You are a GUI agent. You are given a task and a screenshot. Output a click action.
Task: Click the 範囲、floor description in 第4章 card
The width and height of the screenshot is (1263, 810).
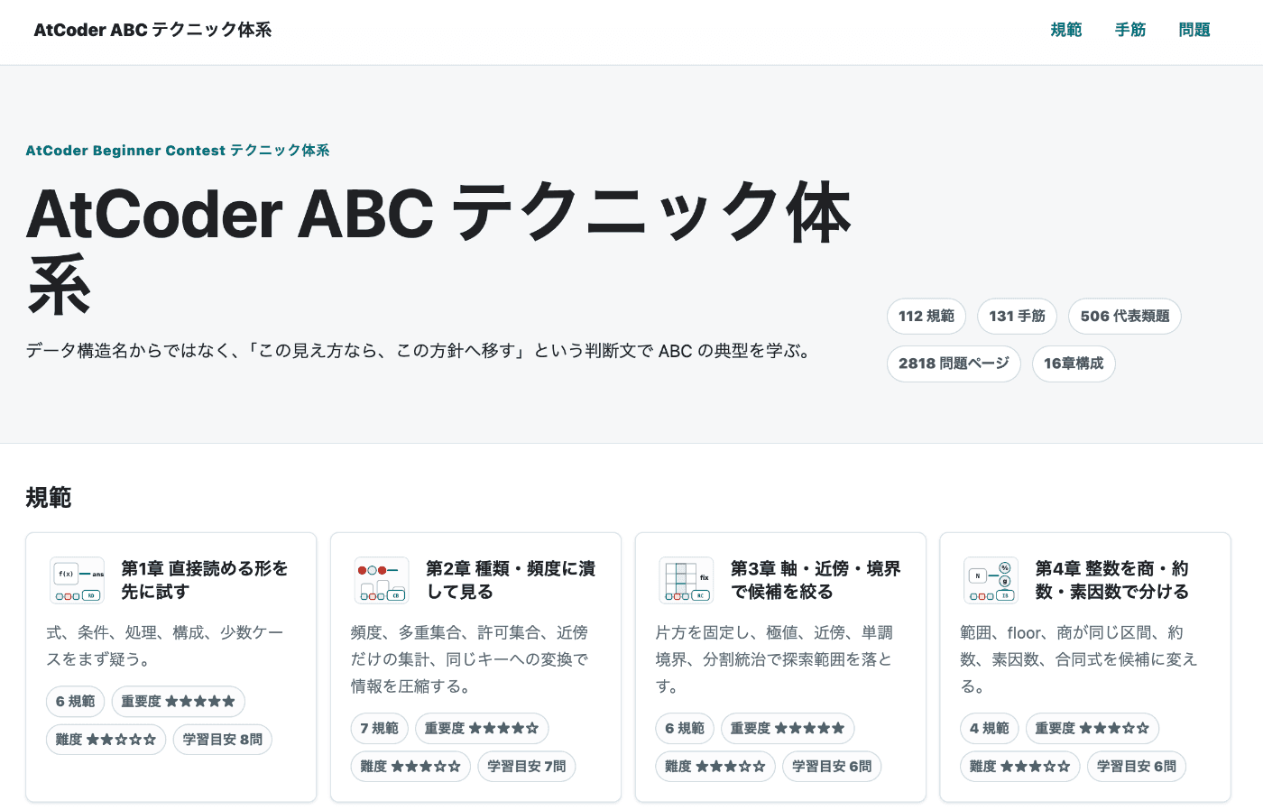click(1079, 659)
